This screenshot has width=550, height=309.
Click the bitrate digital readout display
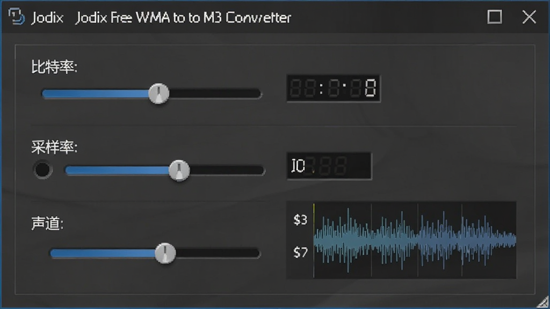pyautogui.click(x=334, y=89)
